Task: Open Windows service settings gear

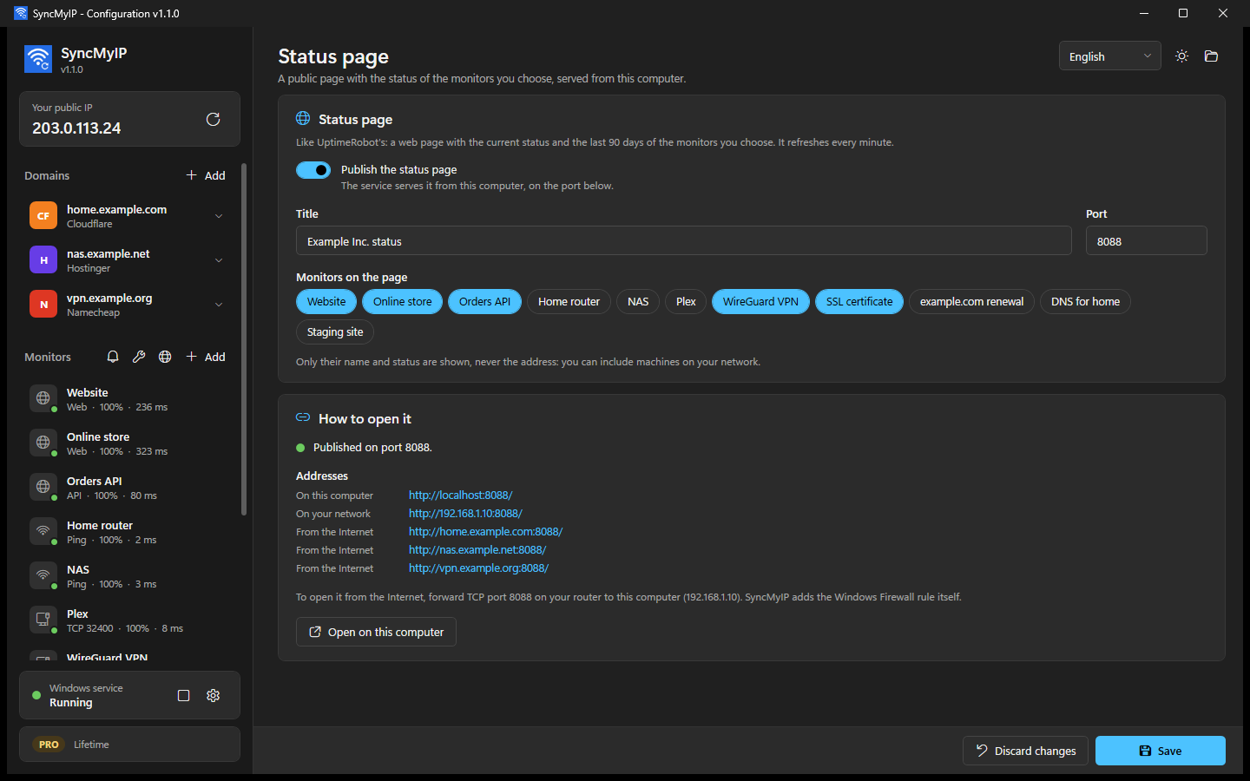Action: coord(213,695)
